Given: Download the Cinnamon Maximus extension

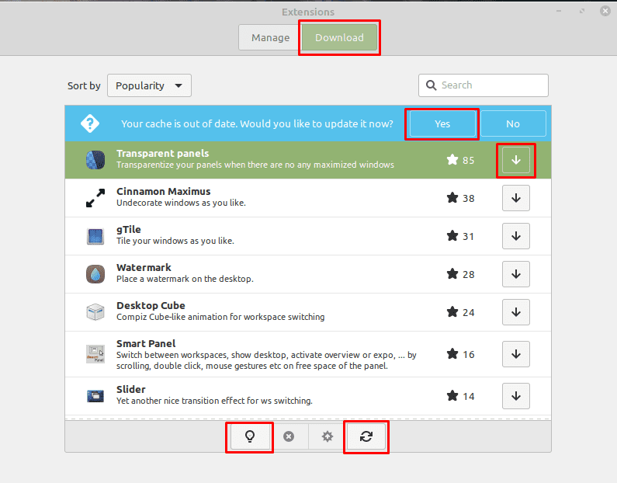Looking at the screenshot, I should click(516, 198).
